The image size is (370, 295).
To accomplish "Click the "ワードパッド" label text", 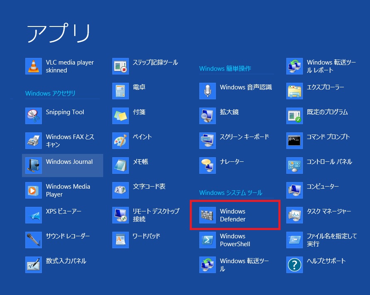I will [146, 236].
